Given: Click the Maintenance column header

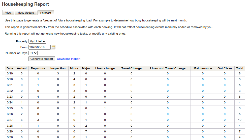Looking at the screenshot, I should (203, 68).
